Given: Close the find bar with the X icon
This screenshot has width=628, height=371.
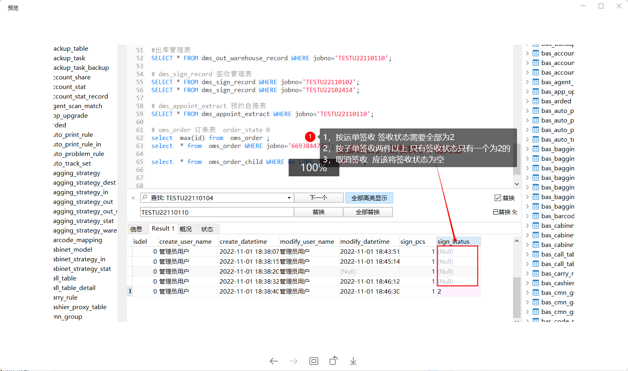Looking at the screenshot, I should [133, 198].
